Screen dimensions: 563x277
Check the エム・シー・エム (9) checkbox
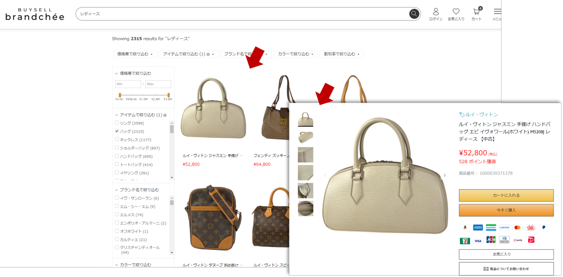pos(117,206)
